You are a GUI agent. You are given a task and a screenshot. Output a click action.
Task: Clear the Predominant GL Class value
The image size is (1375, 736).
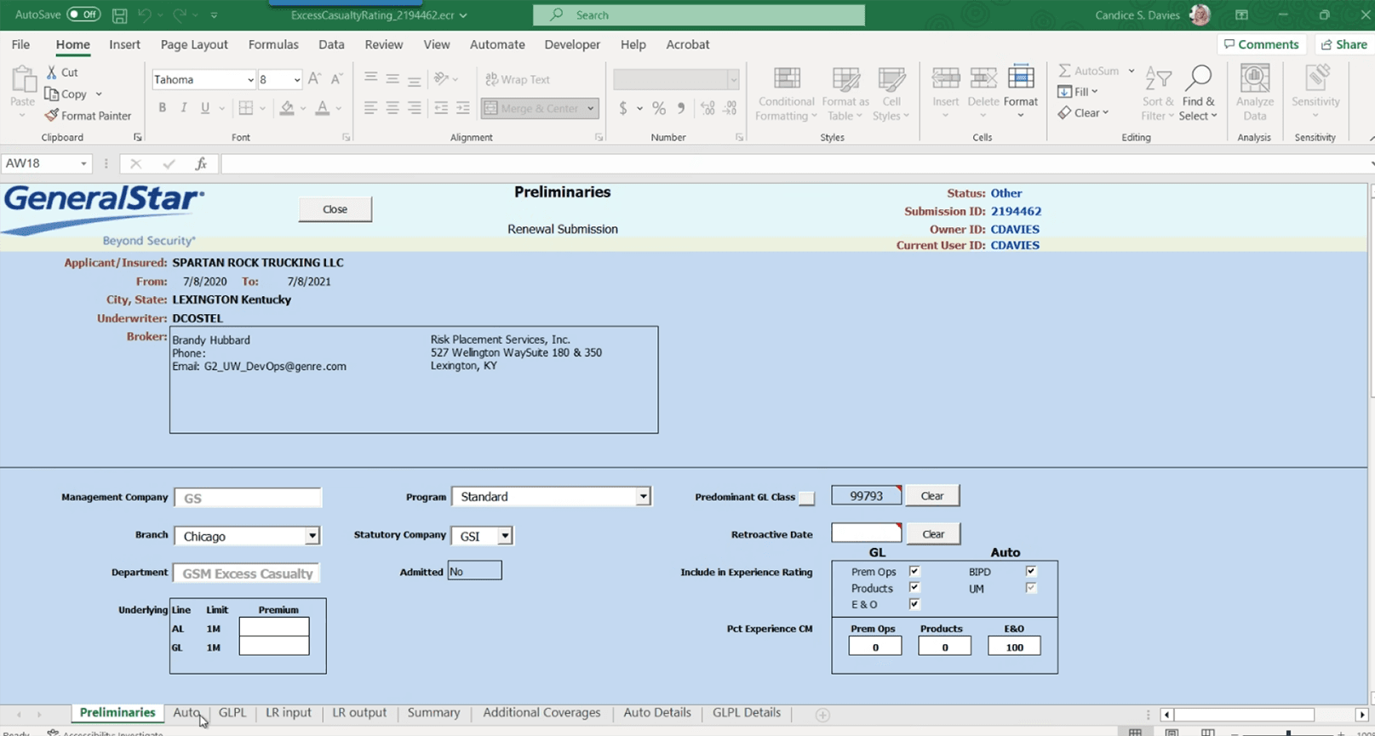932,496
